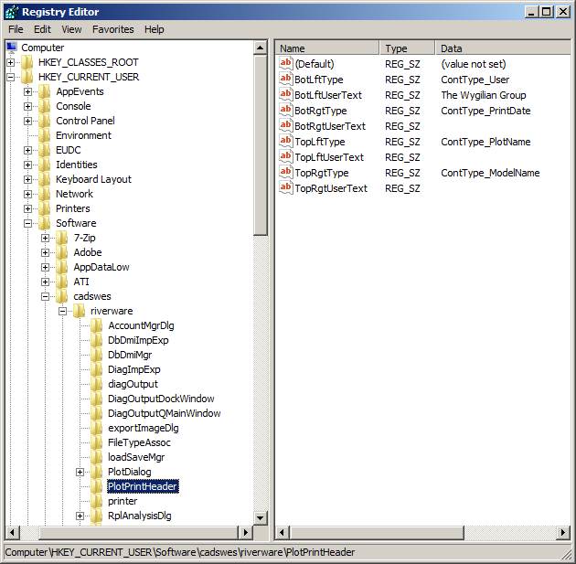Sort values by Data column header
The width and height of the screenshot is (576, 564).
(x=503, y=48)
